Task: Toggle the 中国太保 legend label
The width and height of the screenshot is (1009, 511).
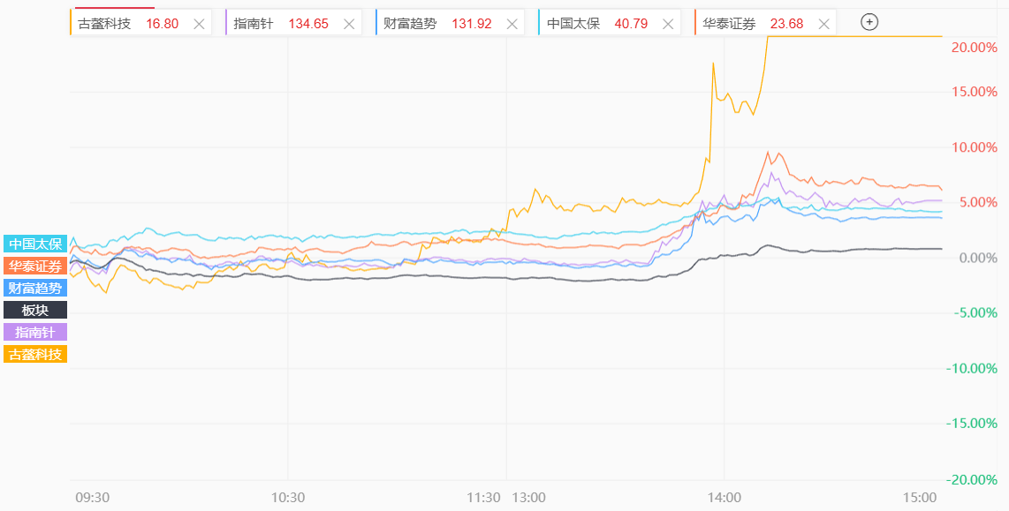Action: [35, 244]
